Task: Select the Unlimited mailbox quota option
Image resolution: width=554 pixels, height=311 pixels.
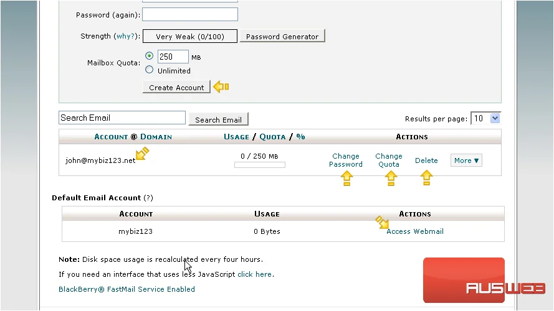Action: (149, 70)
